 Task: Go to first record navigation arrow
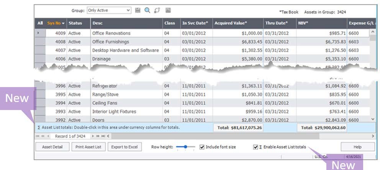pos(37,136)
